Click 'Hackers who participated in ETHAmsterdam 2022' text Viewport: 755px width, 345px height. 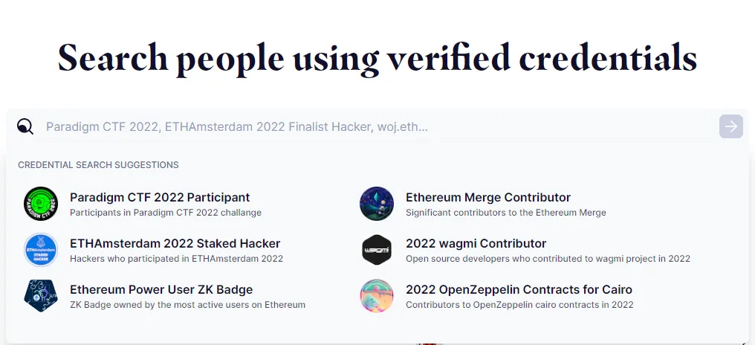pos(176,259)
